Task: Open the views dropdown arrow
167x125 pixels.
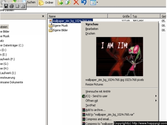Action: coord(97,2)
